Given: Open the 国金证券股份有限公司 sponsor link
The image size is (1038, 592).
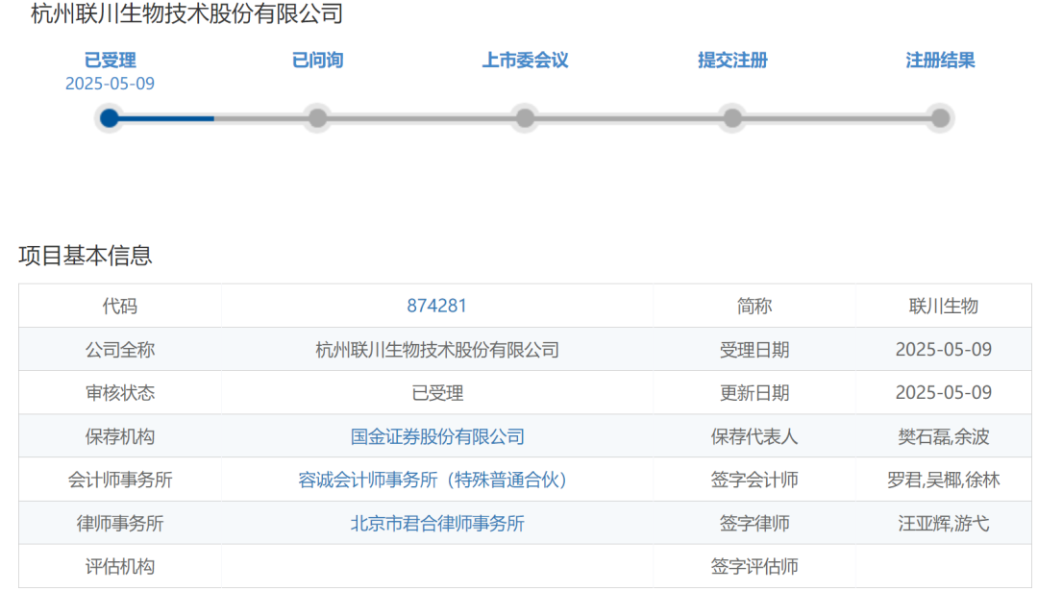Looking at the screenshot, I should click(437, 436).
